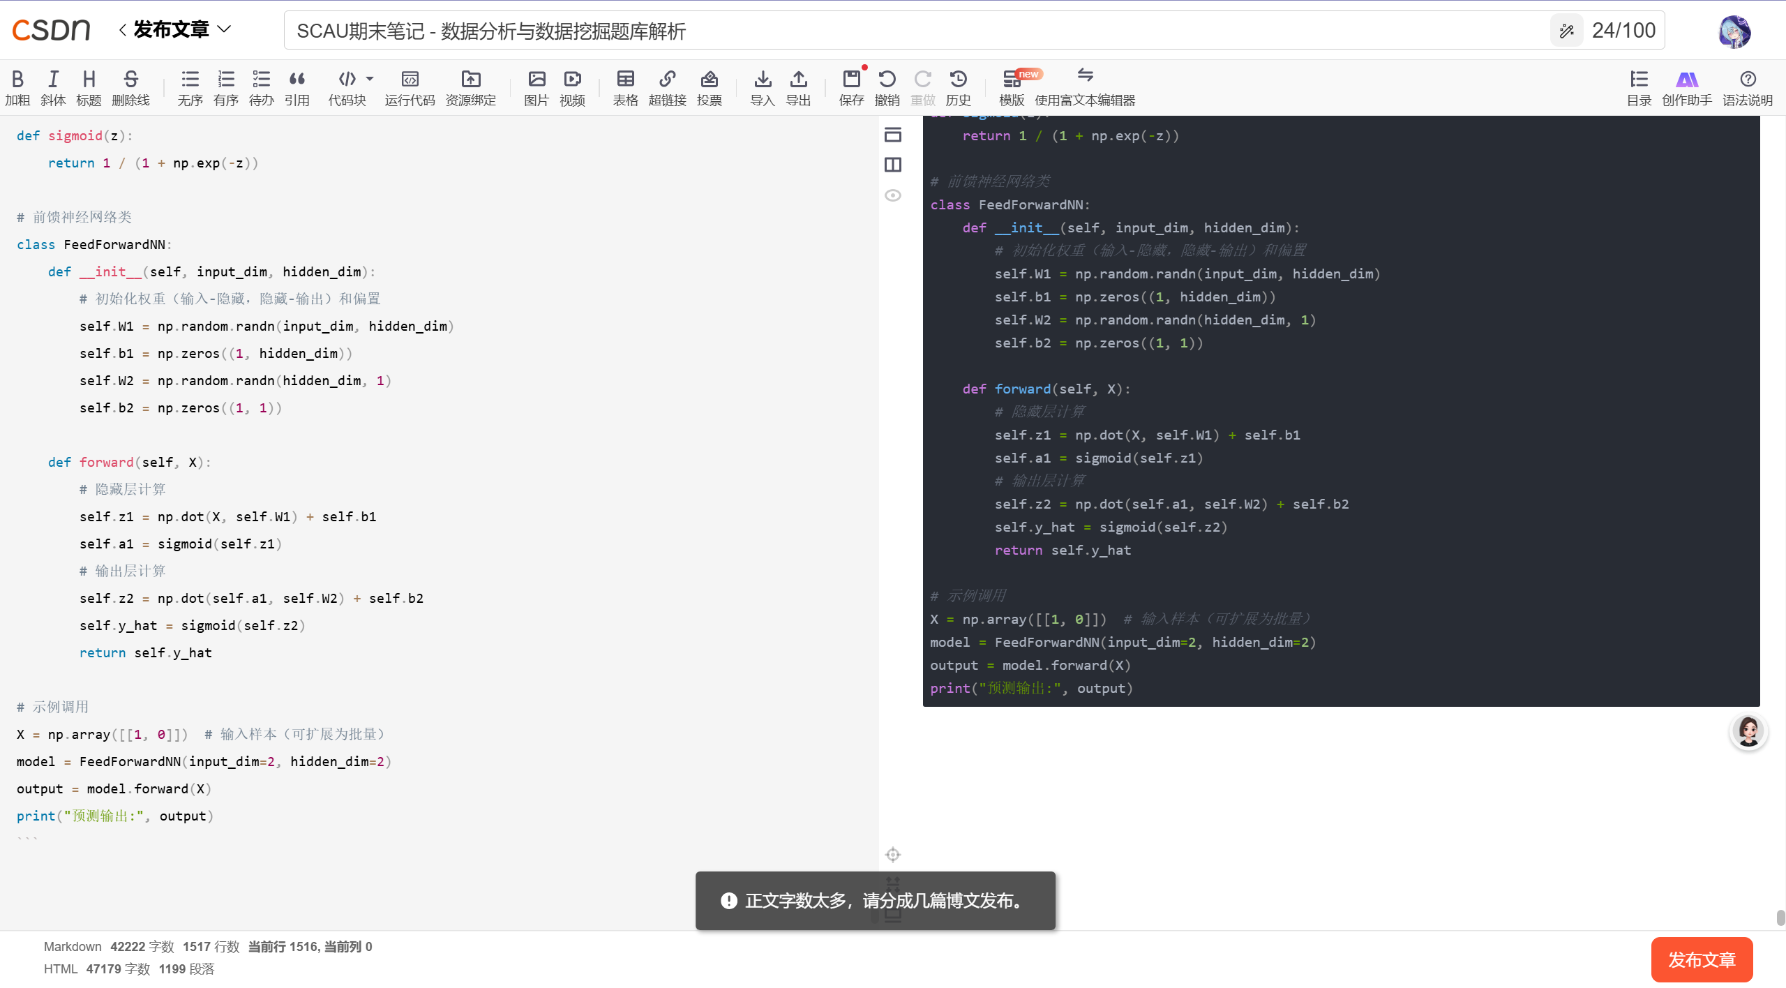Click the 42222 字数 Markdown character count
The image size is (1786, 988).
[x=142, y=947]
